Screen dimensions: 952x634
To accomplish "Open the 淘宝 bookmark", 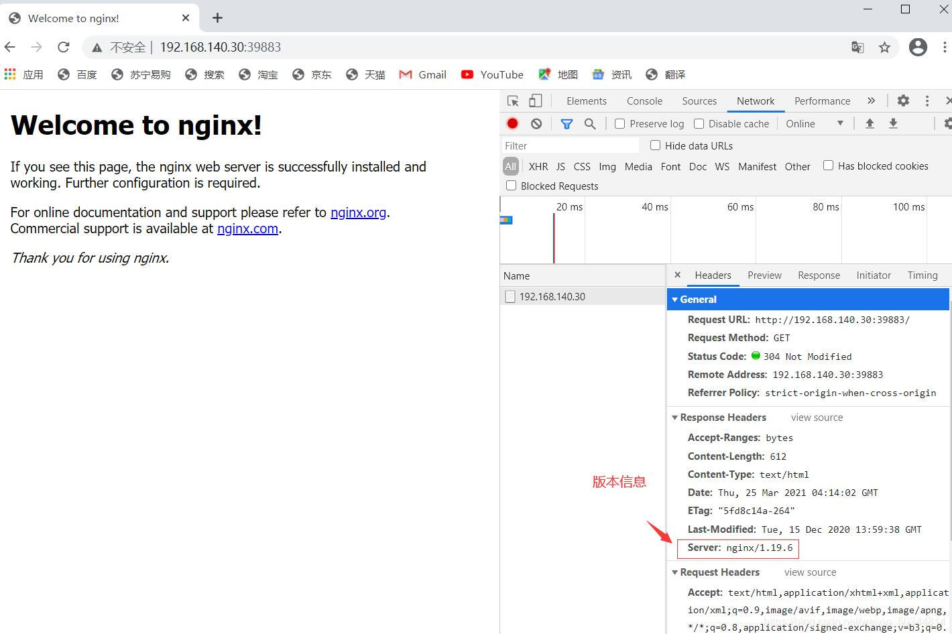I will tap(258, 74).
